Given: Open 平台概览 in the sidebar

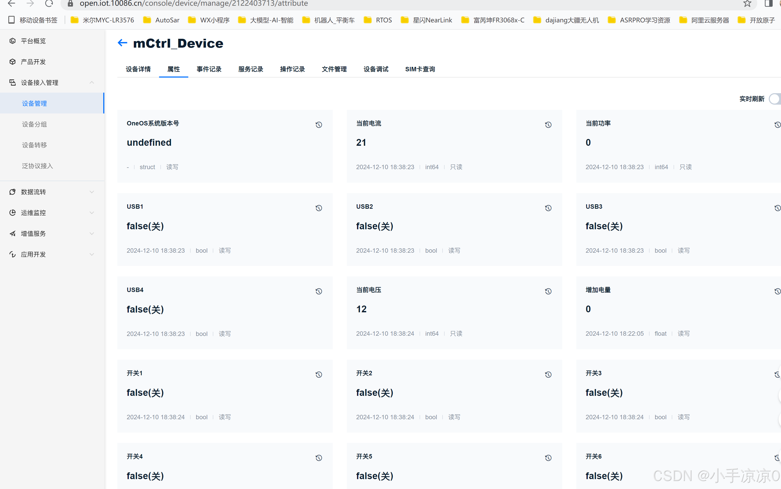Looking at the screenshot, I should coord(33,41).
